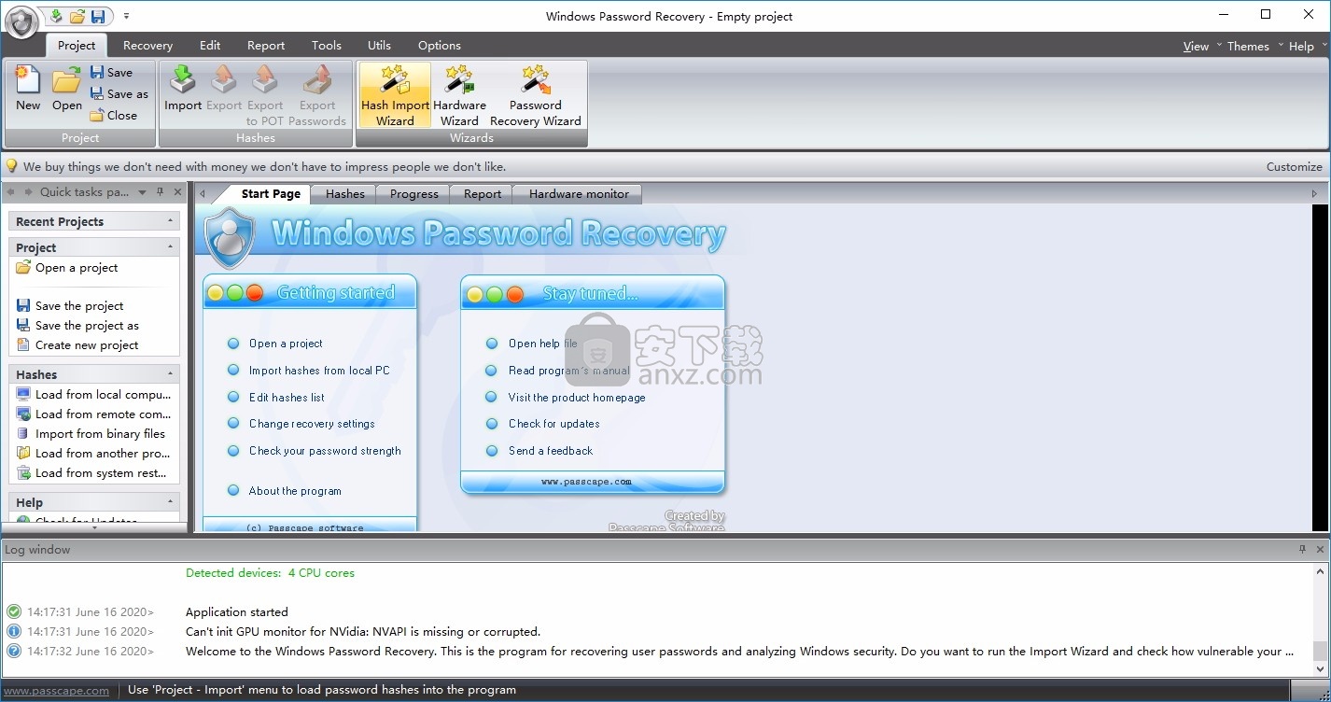Collapse the Hashes section in quick tasks

point(170,374)
